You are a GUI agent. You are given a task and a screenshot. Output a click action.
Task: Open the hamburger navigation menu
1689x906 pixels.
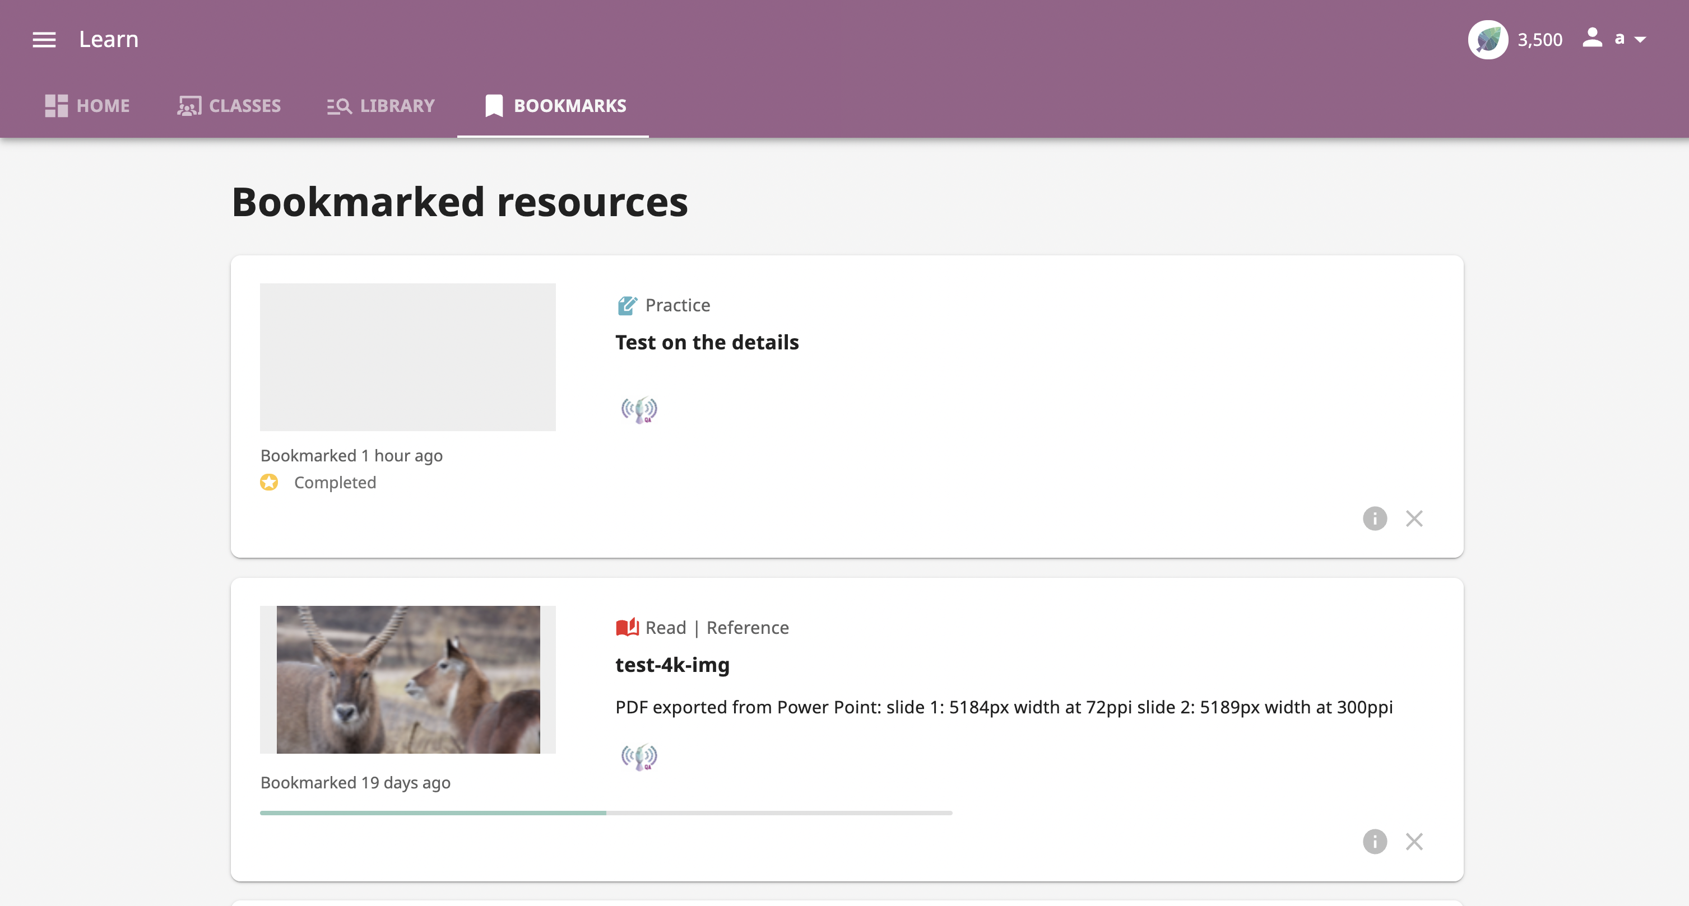tap(44, 39)
